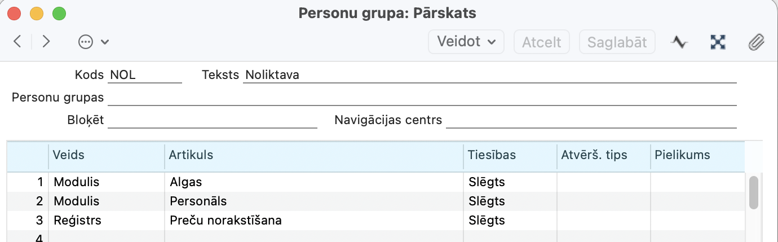Click into the Bloķēt field
Viewport: 778px width, 242px height.
coord(212,120)
